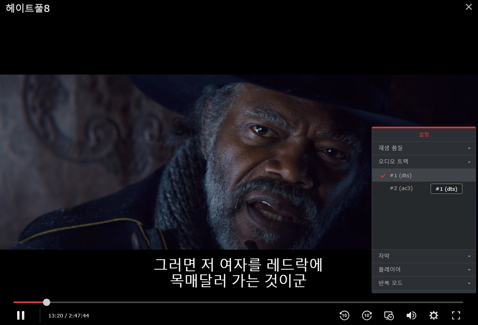Close the video player

tap(469, 7)
